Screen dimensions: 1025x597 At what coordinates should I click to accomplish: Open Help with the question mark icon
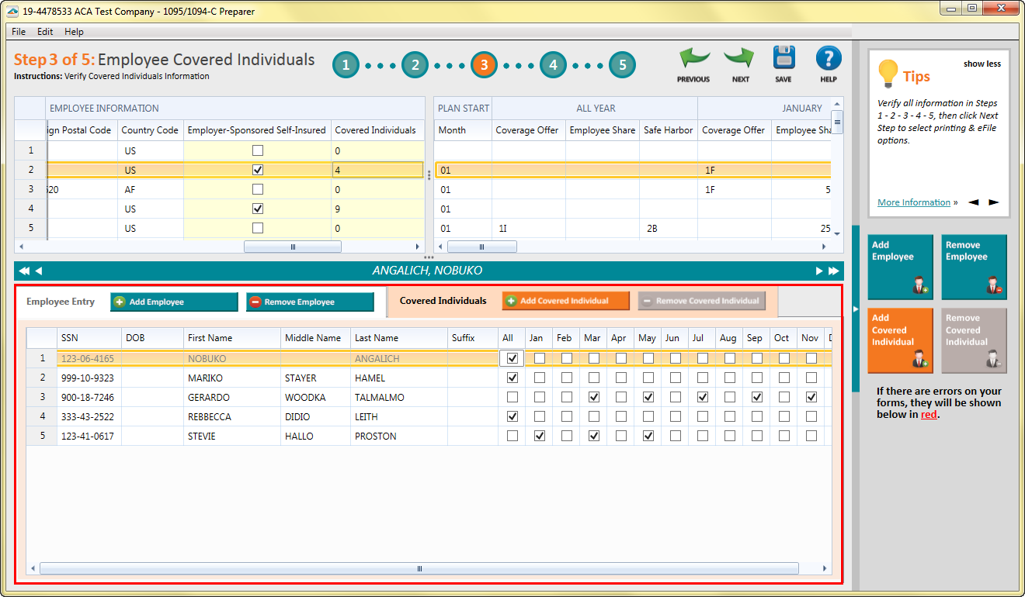pyautogui.click(x=829, y=59)
